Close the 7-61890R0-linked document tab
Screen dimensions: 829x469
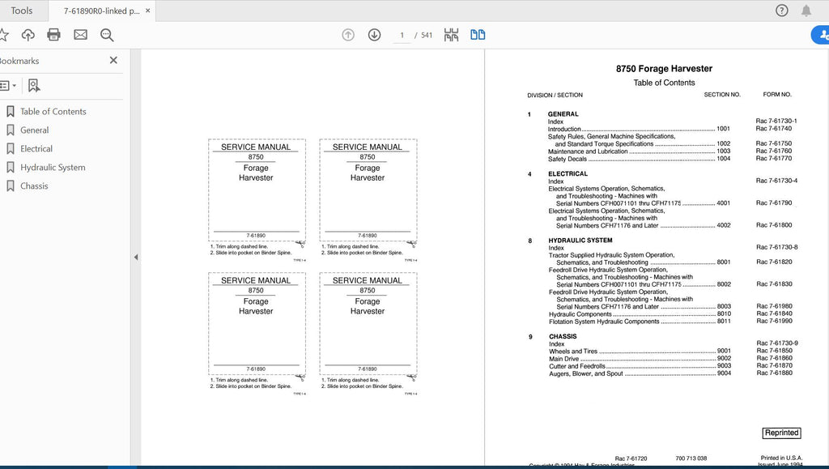(148, 11)
